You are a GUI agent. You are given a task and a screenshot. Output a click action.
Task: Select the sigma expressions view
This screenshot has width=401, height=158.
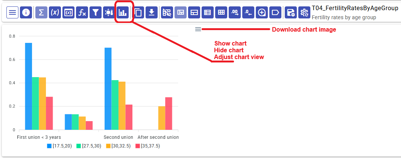coord(41,12)
